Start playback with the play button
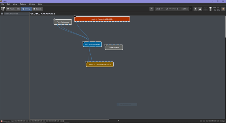The height and width of the screenshot is (123, 226). [x=196, y=9]
